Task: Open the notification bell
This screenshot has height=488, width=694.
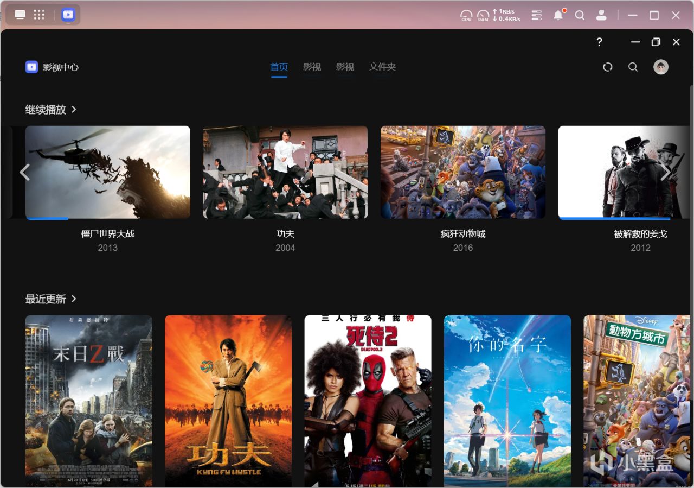Action: coord(558,15)
